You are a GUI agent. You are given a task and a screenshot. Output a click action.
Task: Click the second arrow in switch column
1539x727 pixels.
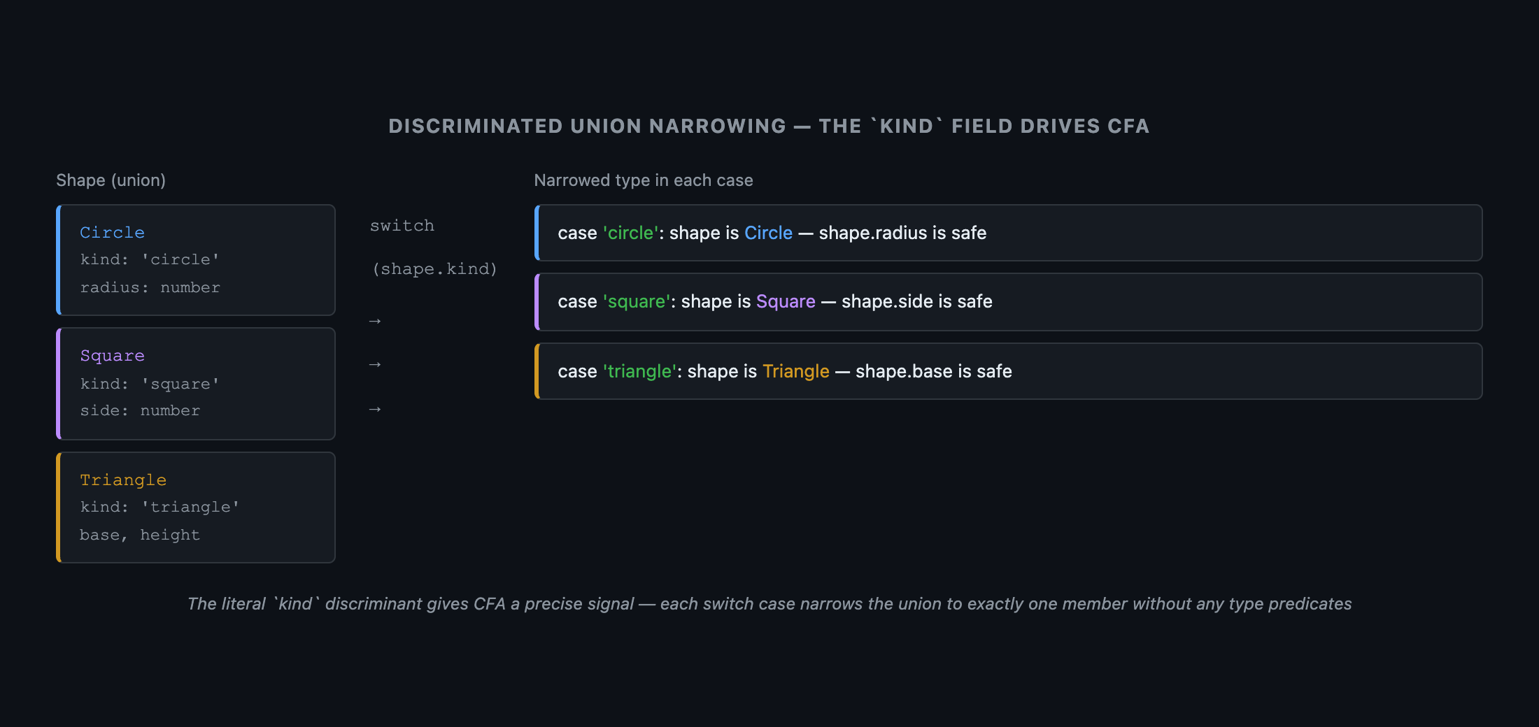click(375, 365)
